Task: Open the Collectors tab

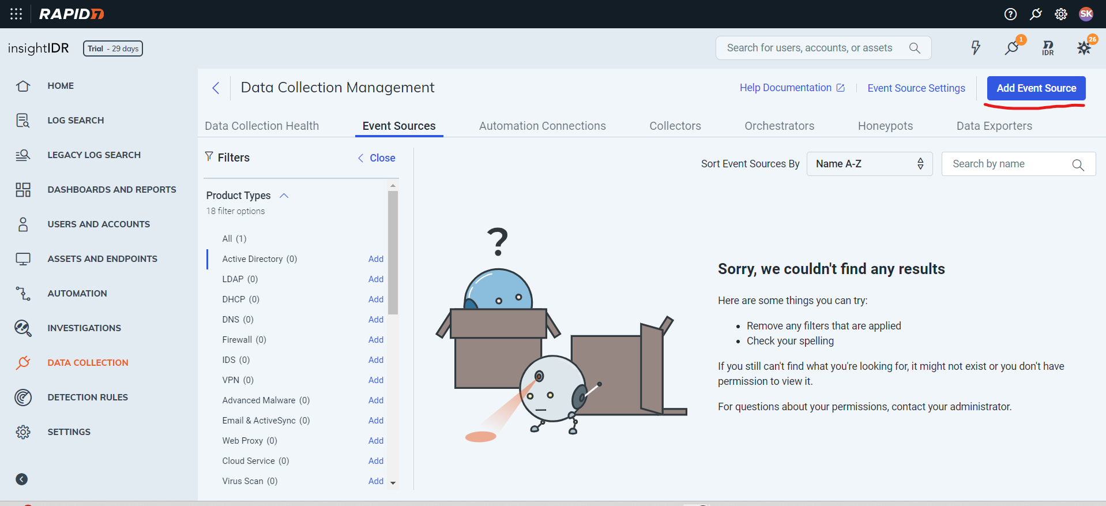Action: pos(675,126)
